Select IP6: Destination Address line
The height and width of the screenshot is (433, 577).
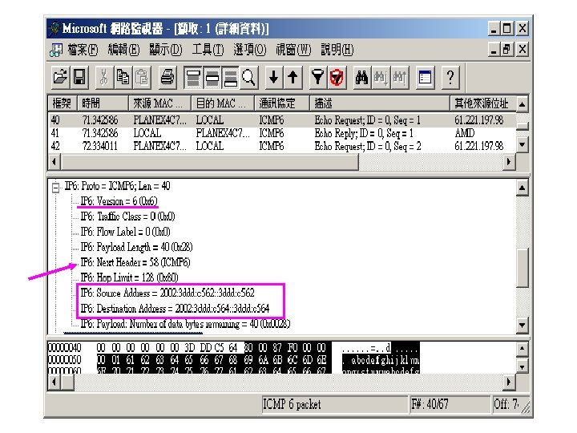point(175,308)
